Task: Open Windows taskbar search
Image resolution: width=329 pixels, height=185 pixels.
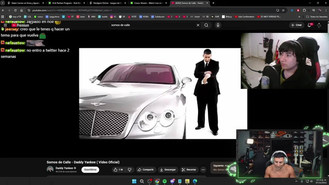Action: pyautogui.click(x=142, y=181)
